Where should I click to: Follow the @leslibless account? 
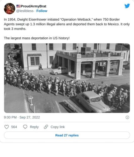pyautogui.click(x=42, y=11)
